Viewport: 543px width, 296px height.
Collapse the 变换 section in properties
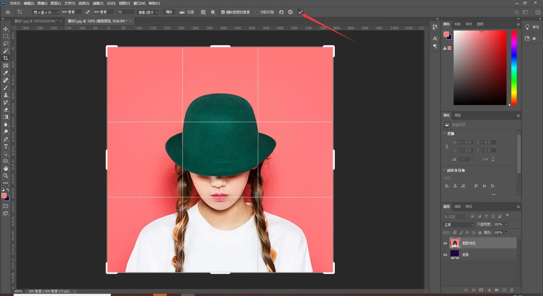[x=444, y=133]
